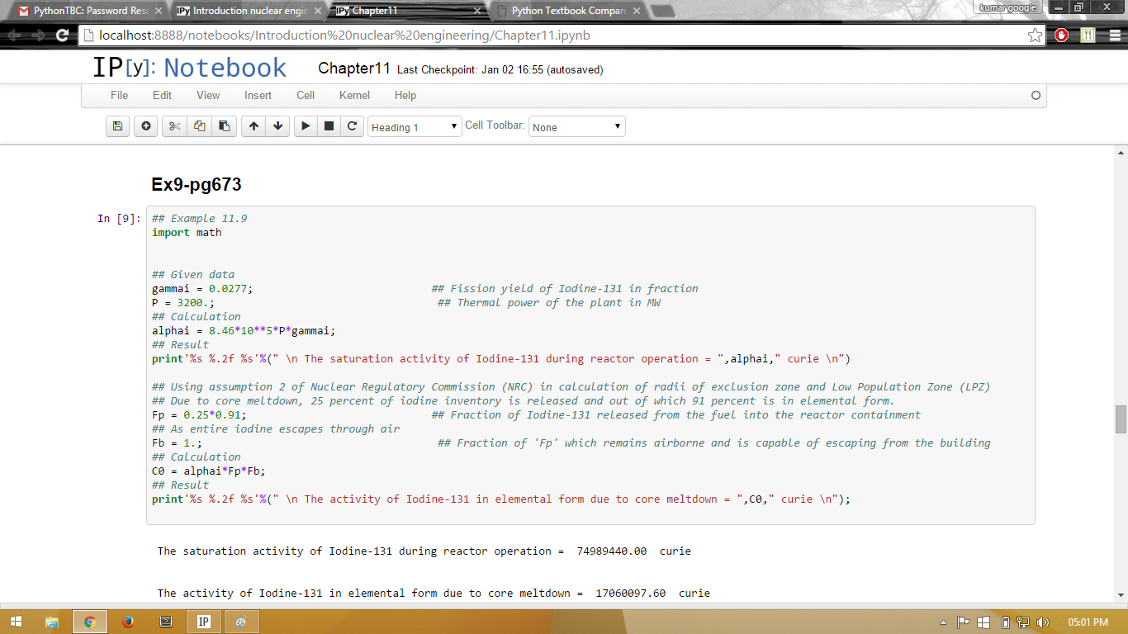This screenshot has width=1128, height=634.
Task: Interrupt the kernel with the stop icon
Action: [x=329, y=126]
